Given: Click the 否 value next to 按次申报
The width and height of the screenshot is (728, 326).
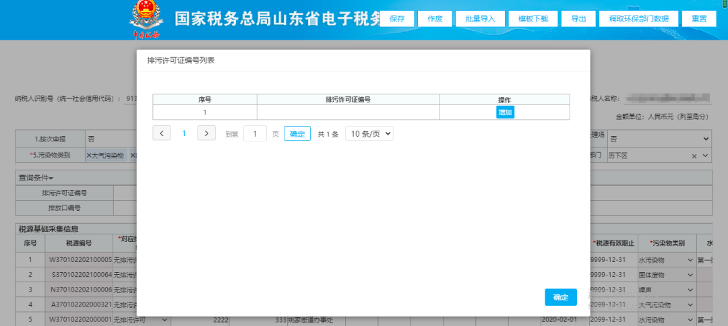Looking at the screenshot, I should point(90,139).
